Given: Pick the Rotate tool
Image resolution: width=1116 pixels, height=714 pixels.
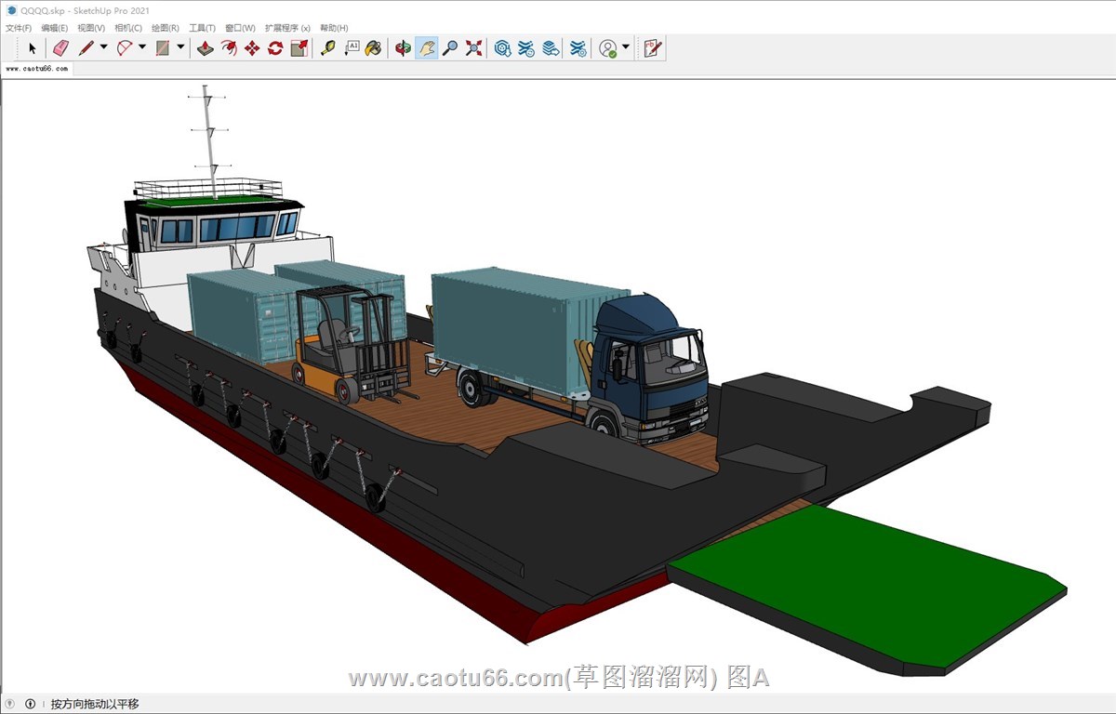Looking at the screenshot, I should coord(275,48).
